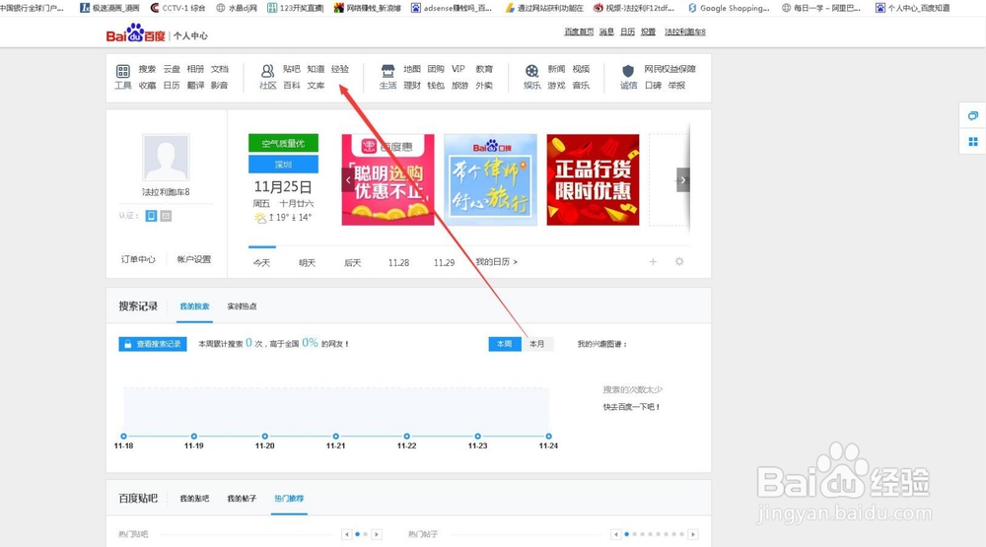Click the email verification icon
The width and height of the screenshot is (986, 547).
pyautogui.click(x=166, y=216)
